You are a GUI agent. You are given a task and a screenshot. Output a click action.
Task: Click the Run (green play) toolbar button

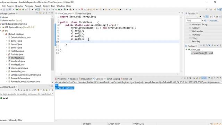pyautogui.click(x=59, y=9)
